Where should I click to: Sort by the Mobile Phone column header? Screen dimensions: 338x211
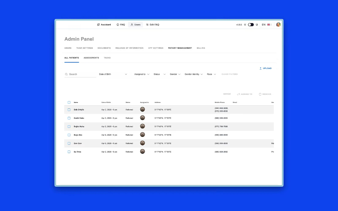(220, 103)
